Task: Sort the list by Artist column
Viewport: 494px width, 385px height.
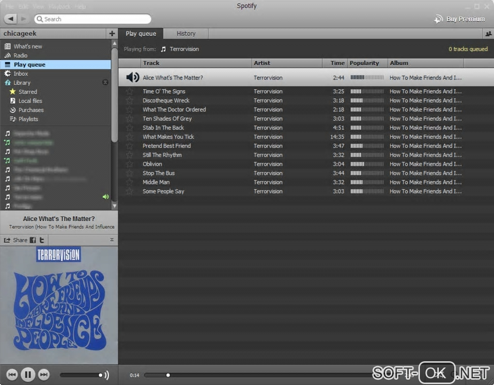Action: pos(287,63)
